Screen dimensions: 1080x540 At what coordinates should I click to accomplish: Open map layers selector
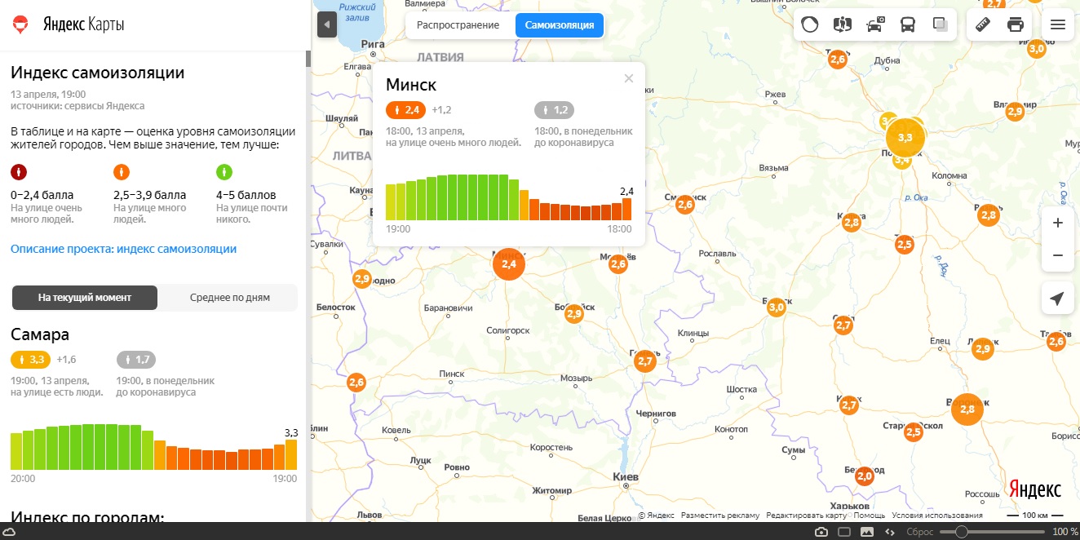coord(941,24)
